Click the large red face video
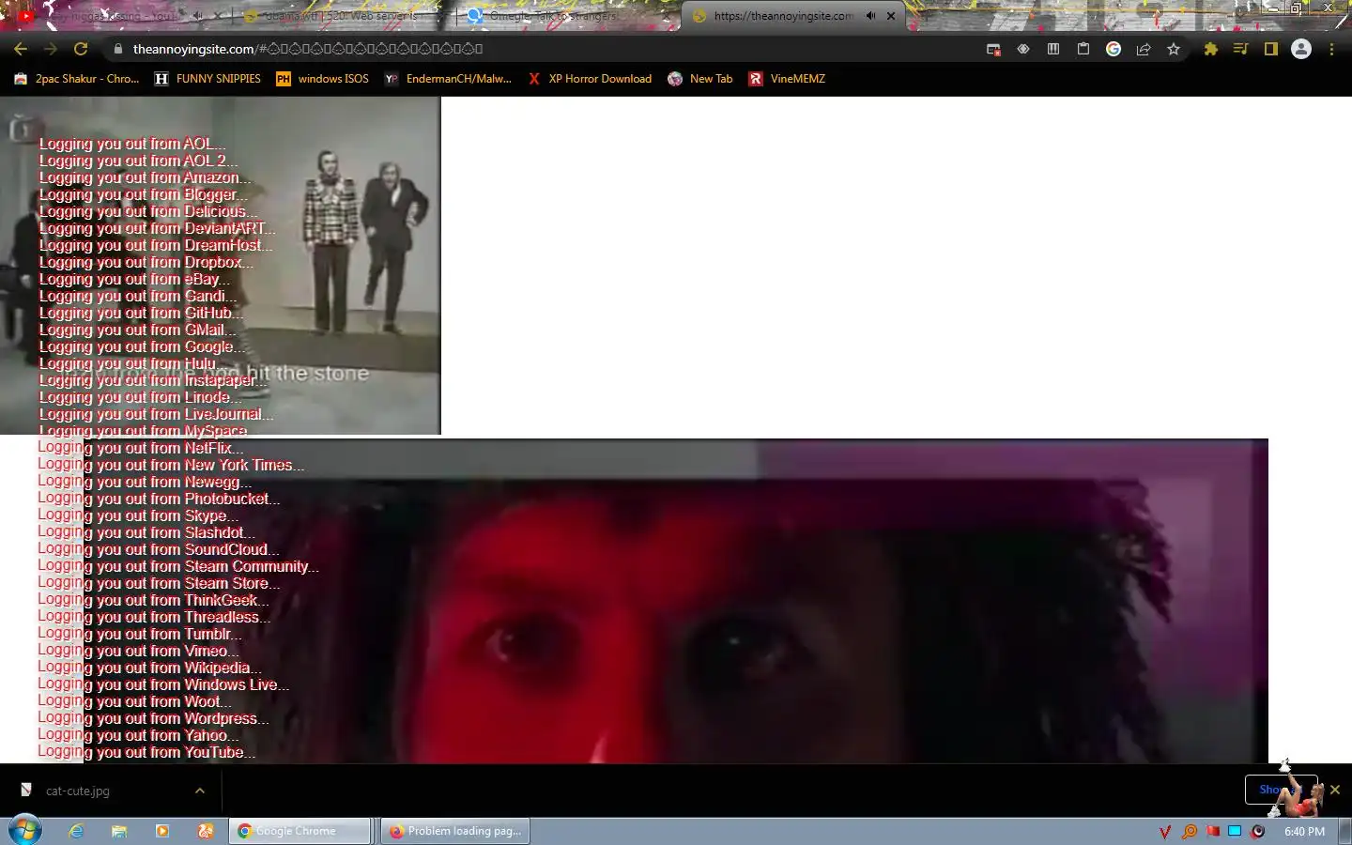 (676, 601)
